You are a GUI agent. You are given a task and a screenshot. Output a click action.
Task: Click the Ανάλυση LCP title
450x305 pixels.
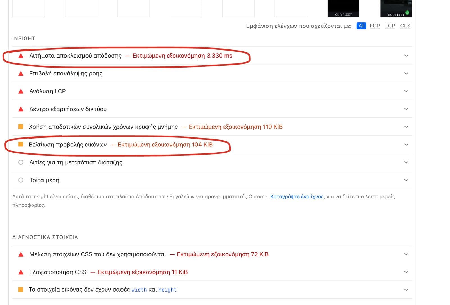[x=48, y=91]
